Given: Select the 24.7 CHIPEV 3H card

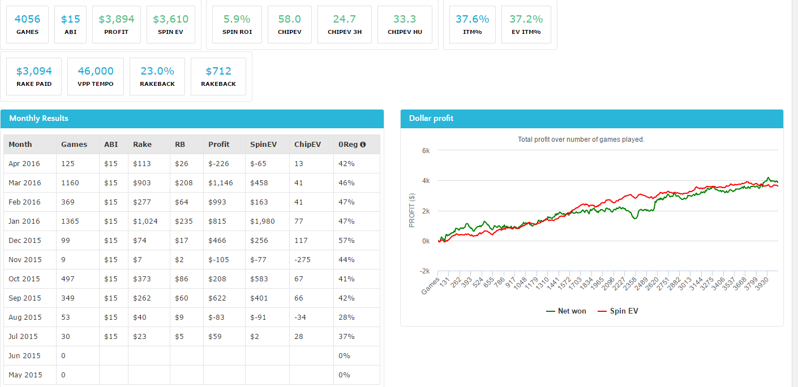Looking at the screenshot, I should pos(345,24).
